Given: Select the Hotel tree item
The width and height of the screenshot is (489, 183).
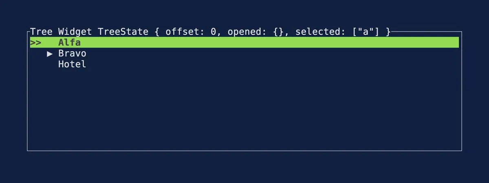Looking at the screenshot, I should click(x=72, y=64).
